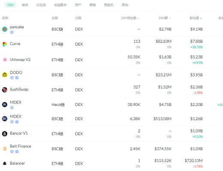Click the MDEX logo in Heco链 row
The image size is (223, 171).
pos(5,105)
